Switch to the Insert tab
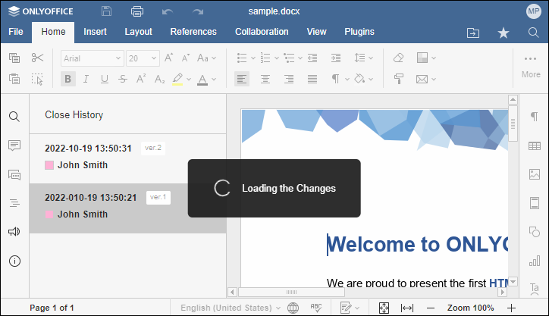Screen dimensions: 549x316 point(95,32)
